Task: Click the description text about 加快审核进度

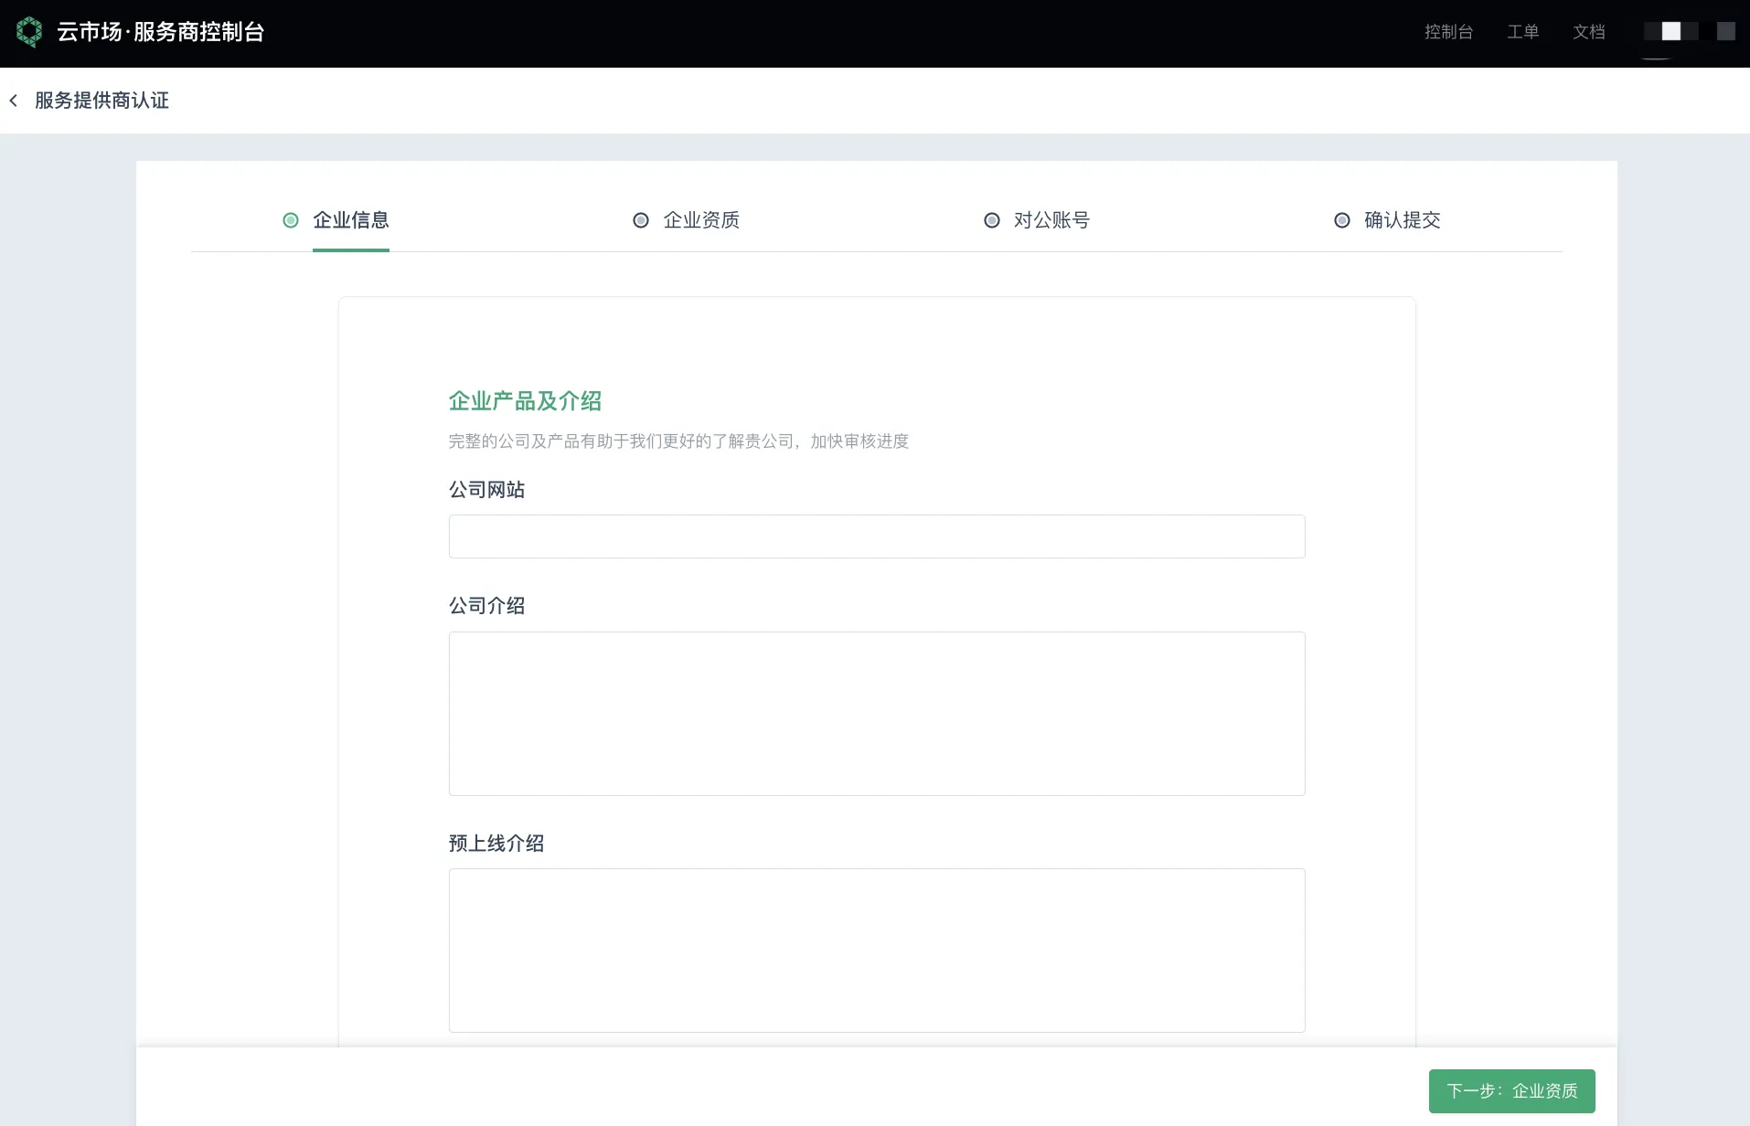Action: [x=678, y=441]
